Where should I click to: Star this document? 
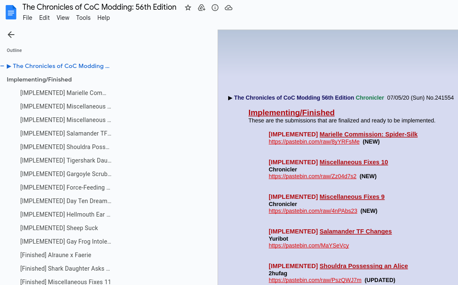click(x=188, y=8)
